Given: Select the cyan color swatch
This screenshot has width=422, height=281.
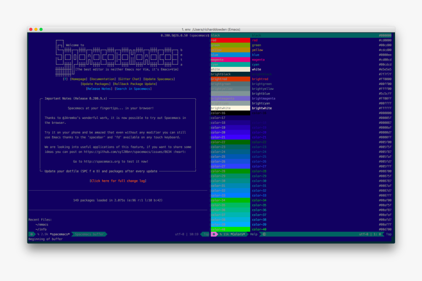Looking at the screenshot, I should (x=230, y=64).
